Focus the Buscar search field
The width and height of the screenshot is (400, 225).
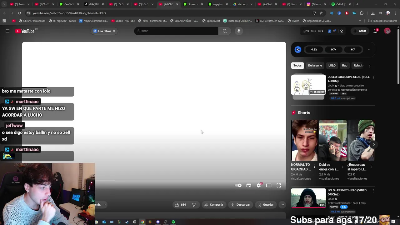point(176,31)
